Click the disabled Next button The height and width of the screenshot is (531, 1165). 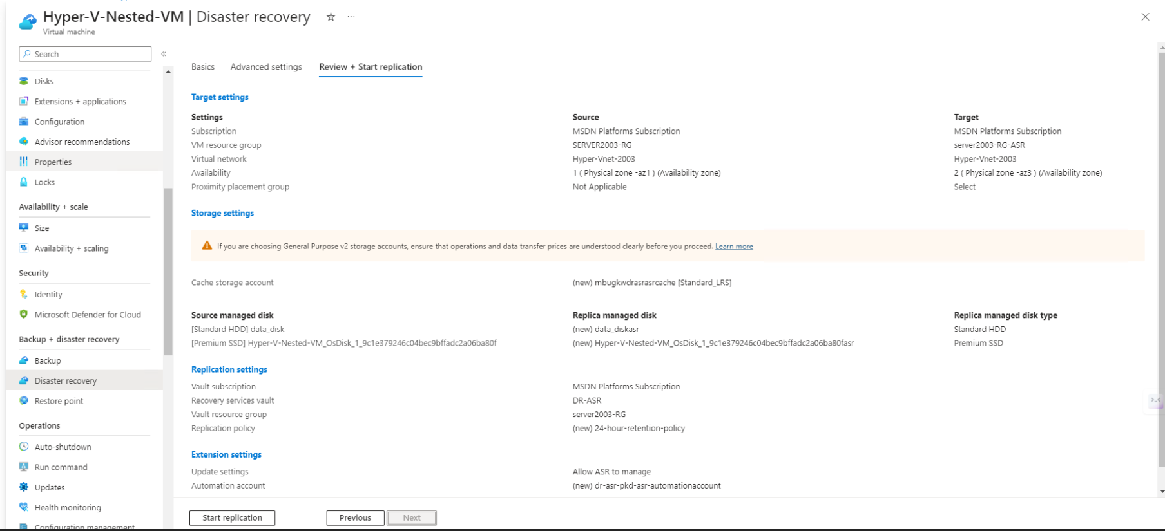tap(412, 517)
